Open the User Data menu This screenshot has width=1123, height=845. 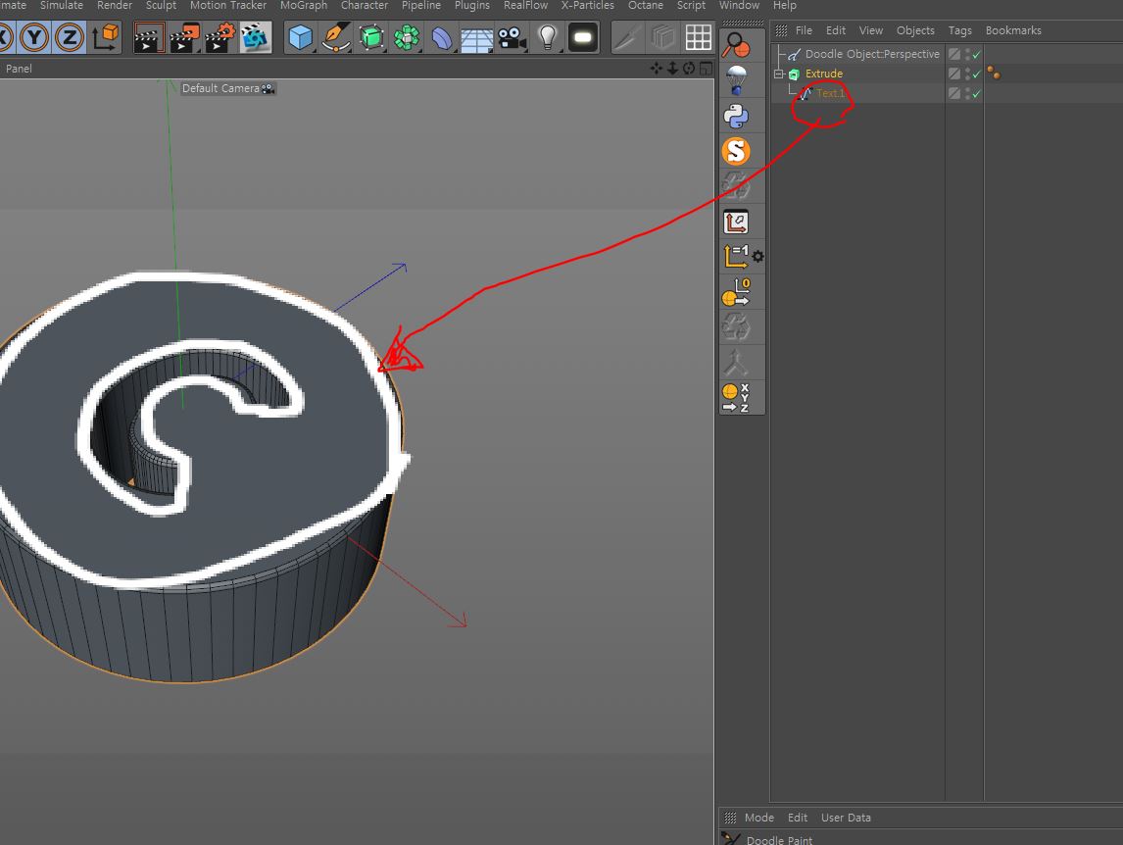846,818
